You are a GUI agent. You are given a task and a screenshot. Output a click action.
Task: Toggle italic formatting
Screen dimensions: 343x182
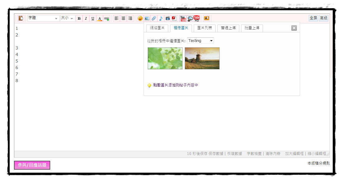click(x=86, y=18)
